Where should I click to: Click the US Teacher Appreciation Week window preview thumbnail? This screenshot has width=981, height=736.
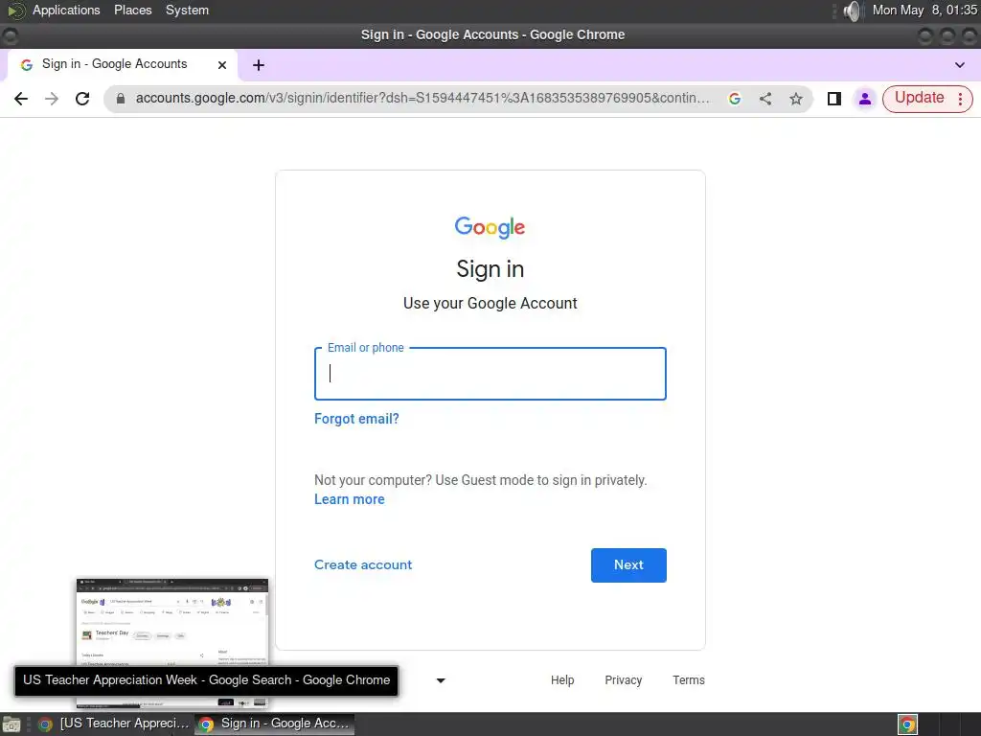point(172,643)
